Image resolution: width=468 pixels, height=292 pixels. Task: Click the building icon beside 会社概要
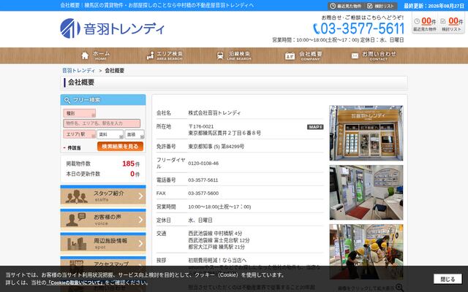(290, 56)
